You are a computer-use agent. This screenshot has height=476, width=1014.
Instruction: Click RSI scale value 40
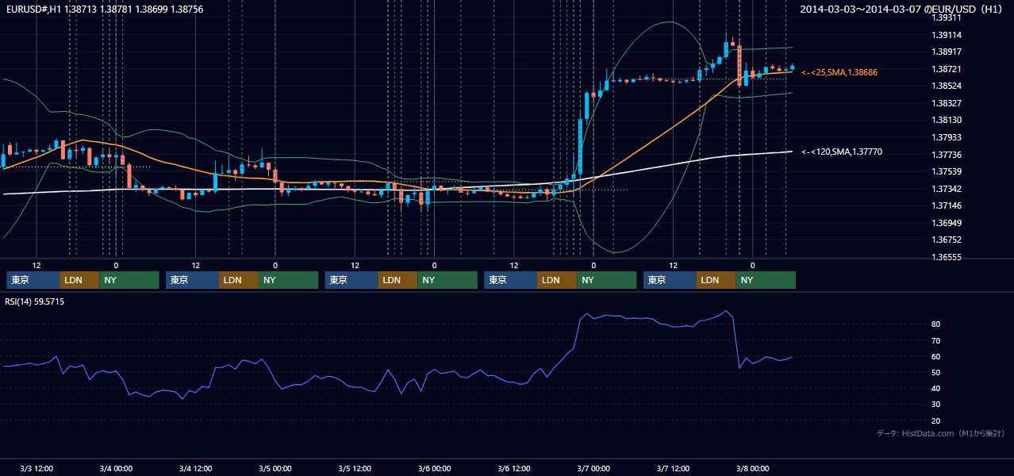(x=936, y=388)
